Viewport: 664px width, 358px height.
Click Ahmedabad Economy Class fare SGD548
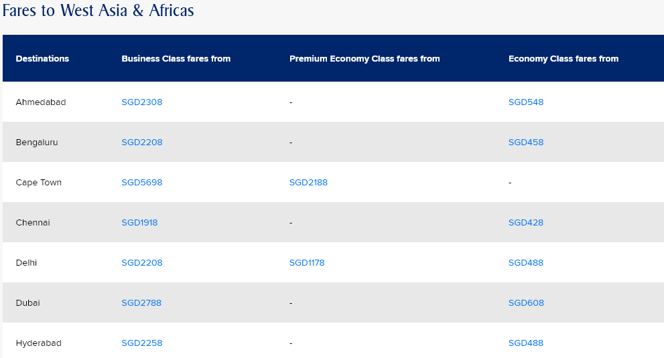click(x=526, y=102)
